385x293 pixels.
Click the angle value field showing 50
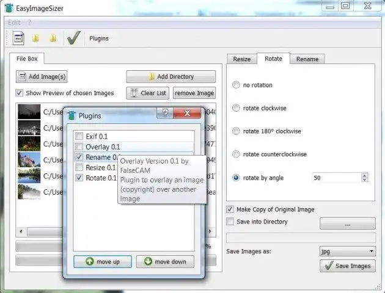coord(336,178)
